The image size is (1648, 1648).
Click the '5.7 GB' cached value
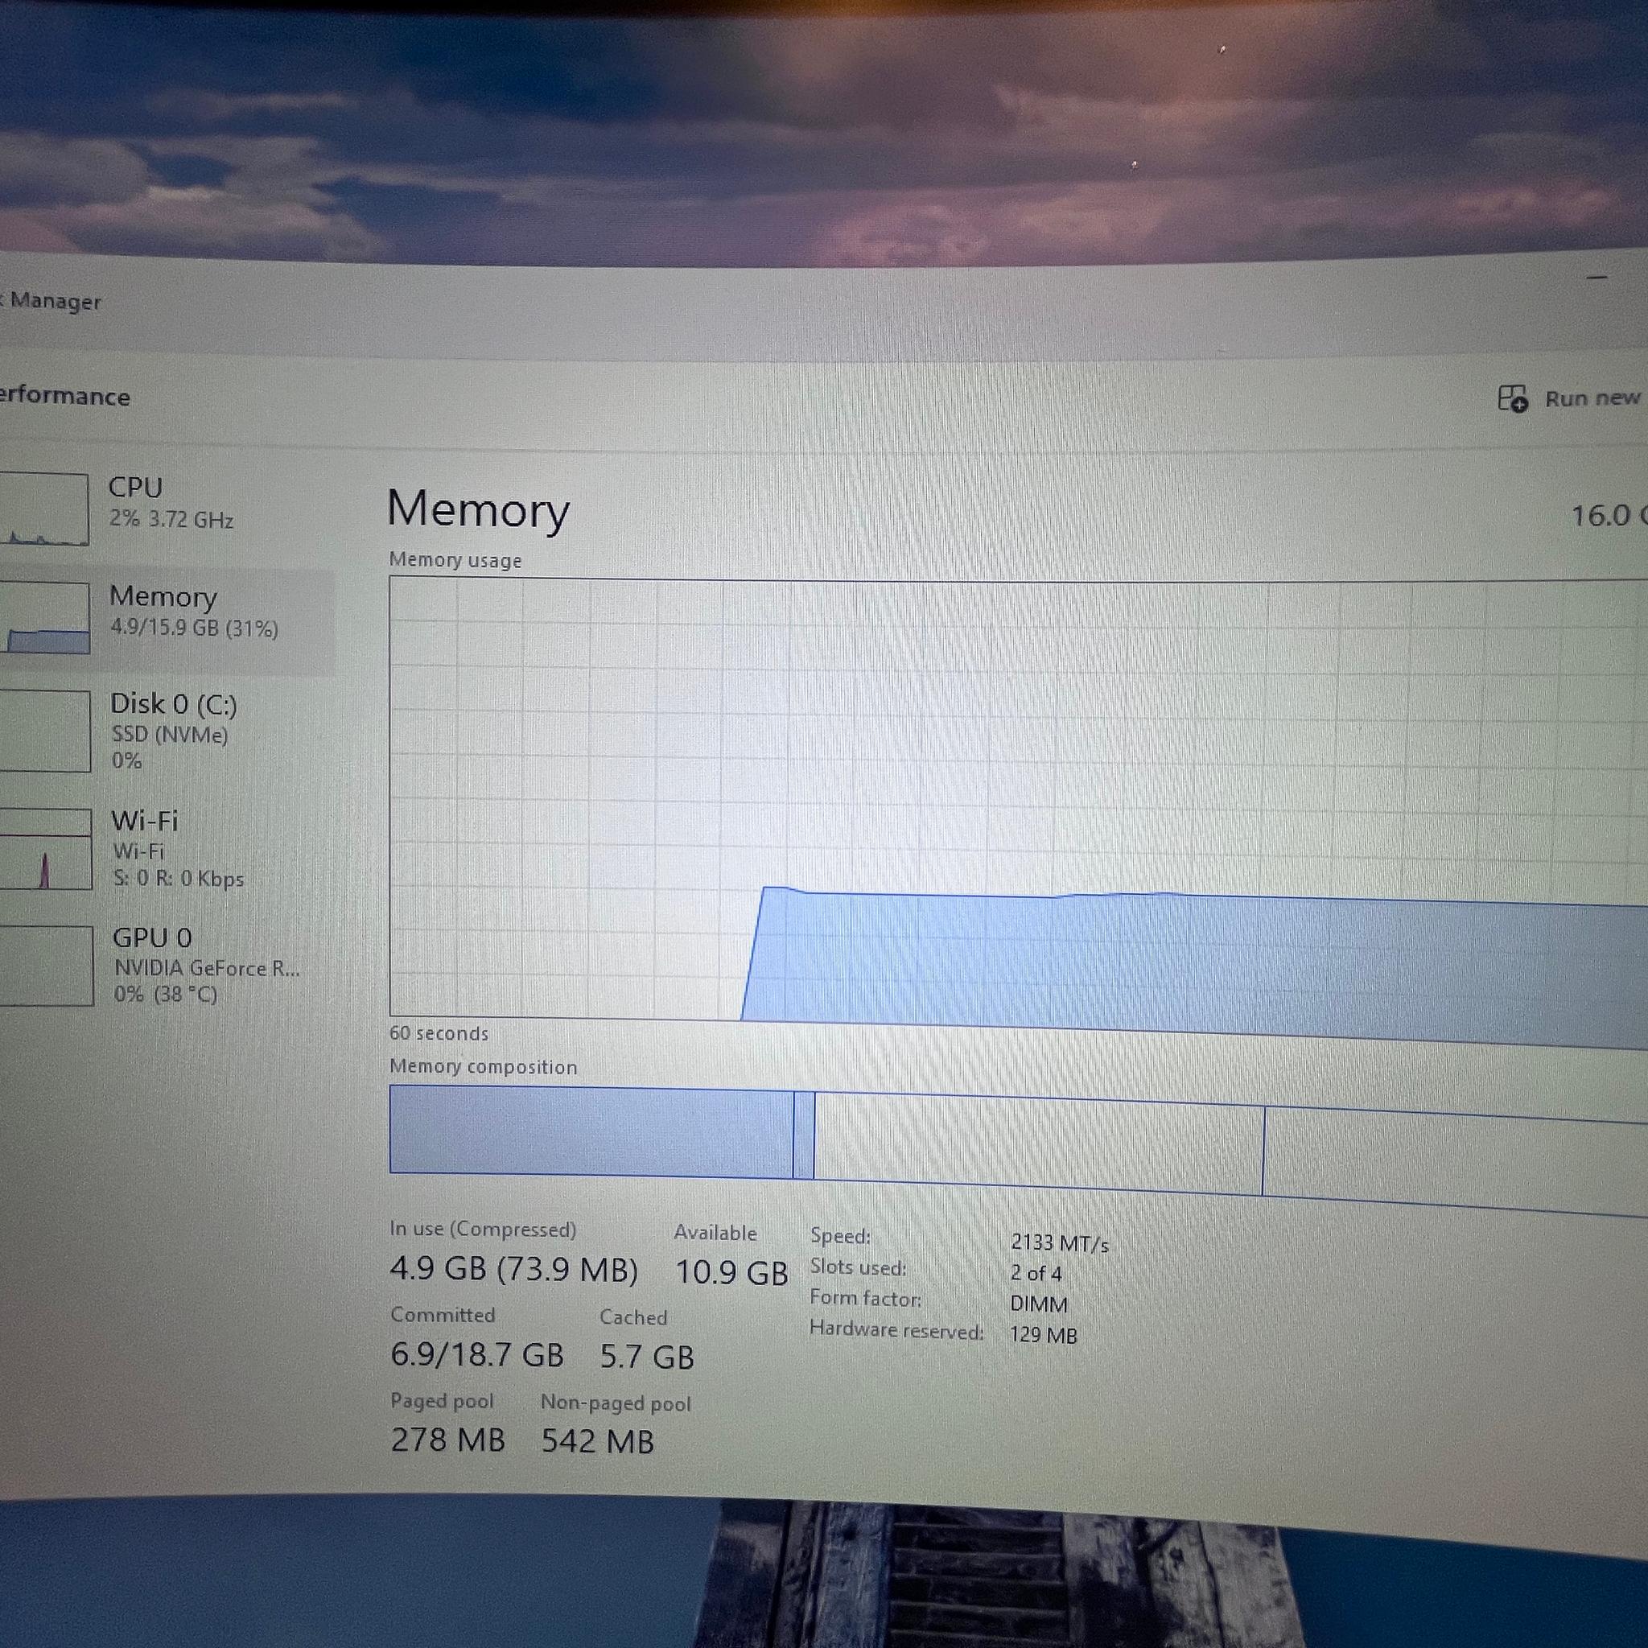(x=647, y=1358)
